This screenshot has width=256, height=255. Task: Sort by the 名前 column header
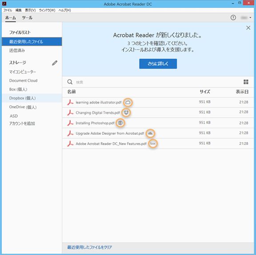(x=72, y=92)
